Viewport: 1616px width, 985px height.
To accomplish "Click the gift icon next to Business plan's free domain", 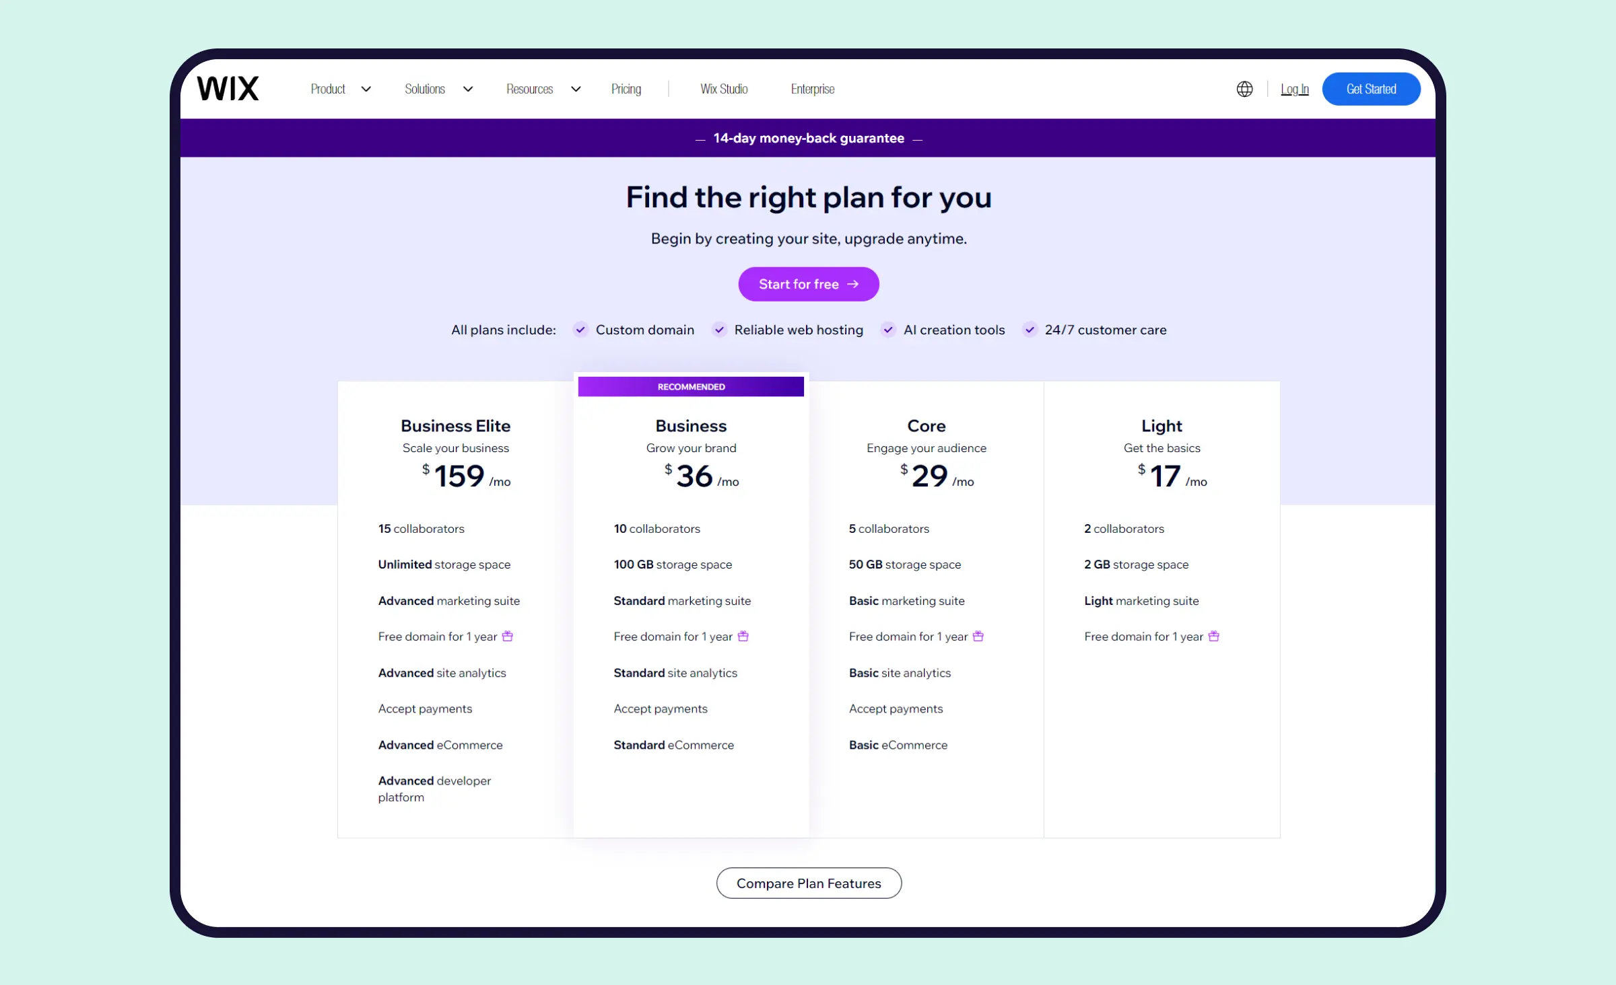I will click(743, 636).
